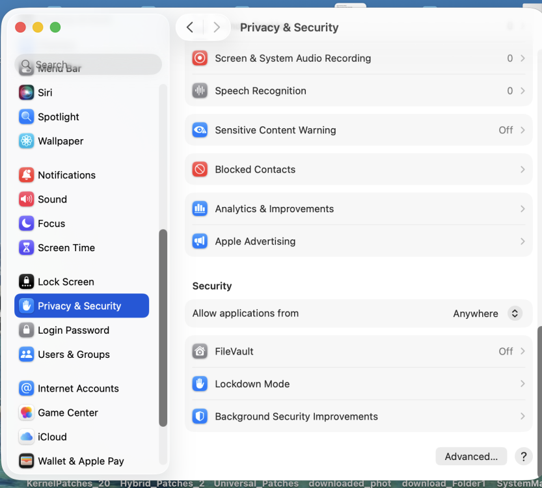Click the Lock Screen padlock icon
542x488 pixels.
(x=26, y=282)
